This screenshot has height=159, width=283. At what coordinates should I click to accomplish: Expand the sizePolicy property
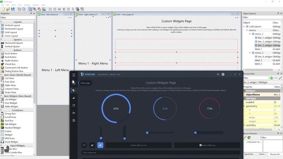pos(245,125)
